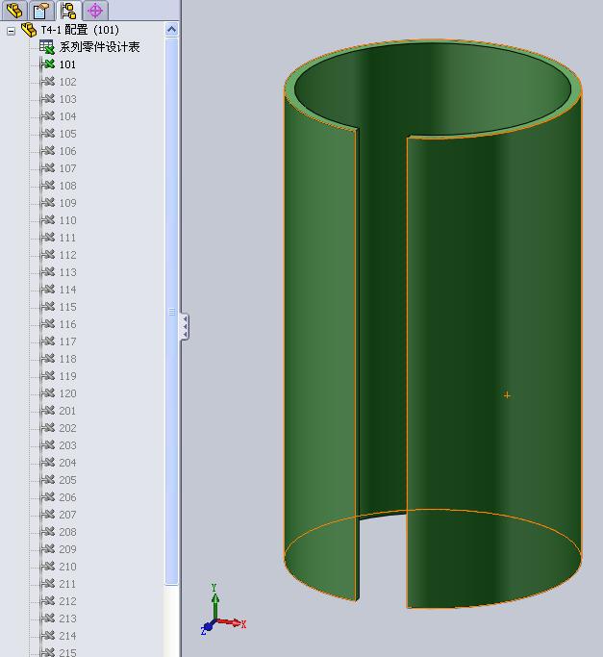
Task: Select configuration 212 text
Action: (67, 601)
